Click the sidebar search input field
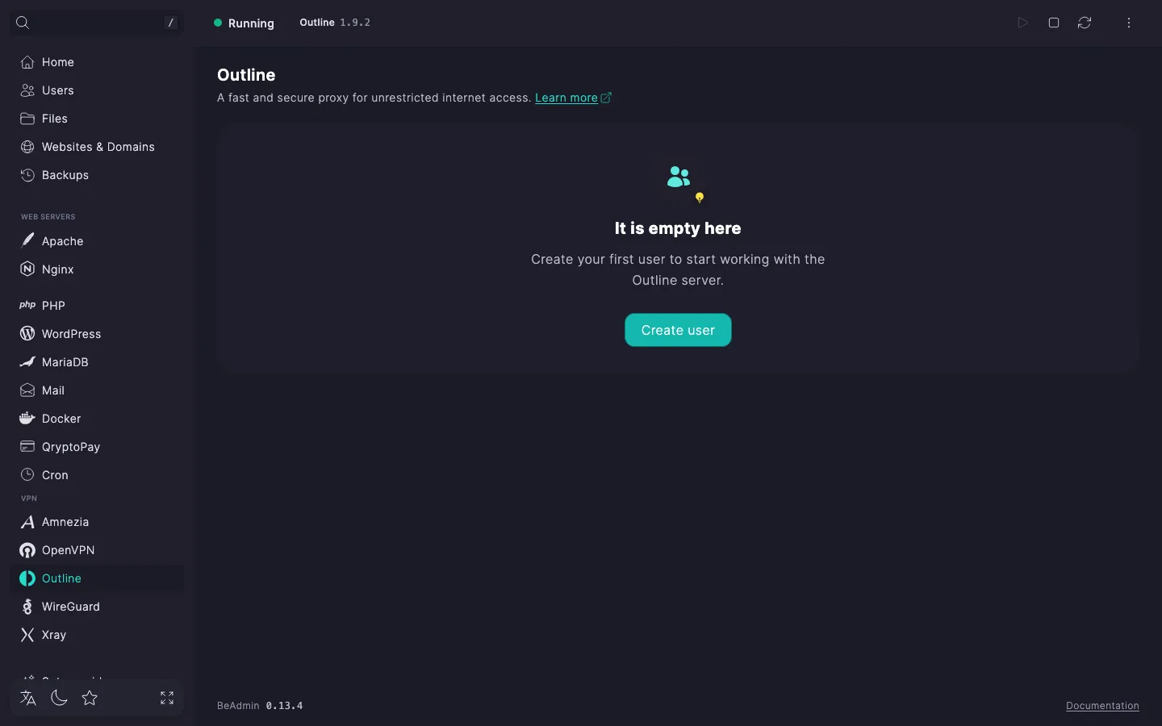This screenshot has height=726, width=1162. [97, 23]
